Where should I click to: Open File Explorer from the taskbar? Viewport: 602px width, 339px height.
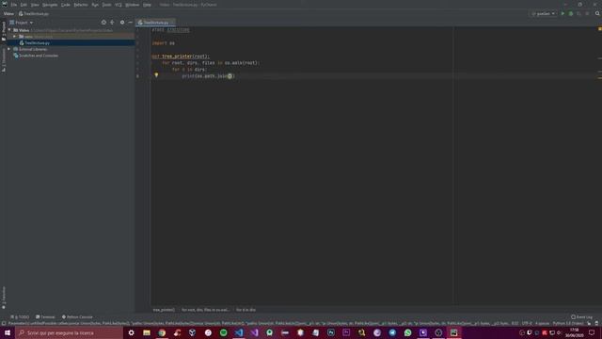pos(147,332)
